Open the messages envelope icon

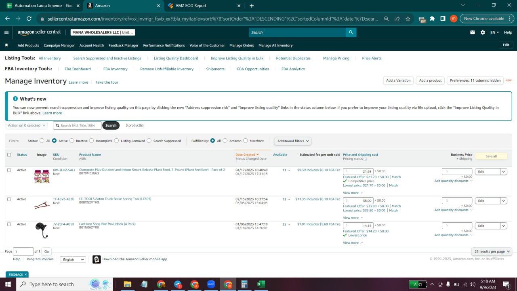(473, 32)
